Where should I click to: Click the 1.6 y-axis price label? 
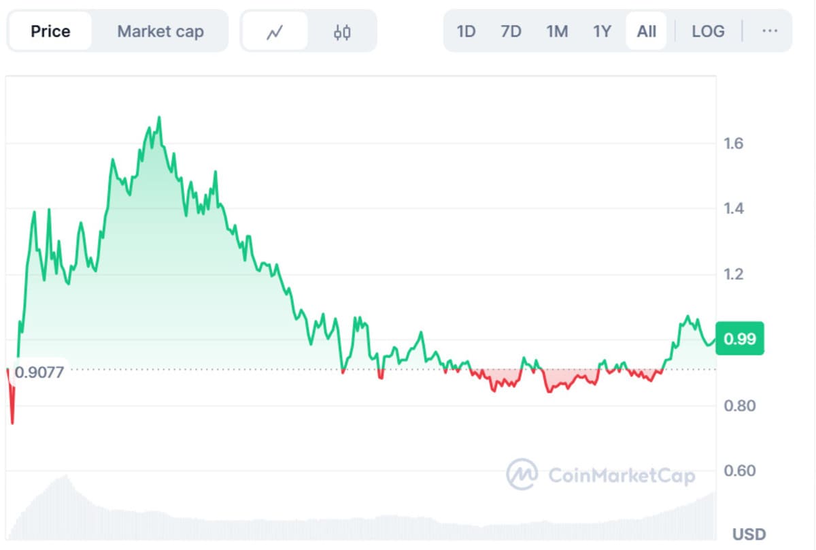[734, 144]
